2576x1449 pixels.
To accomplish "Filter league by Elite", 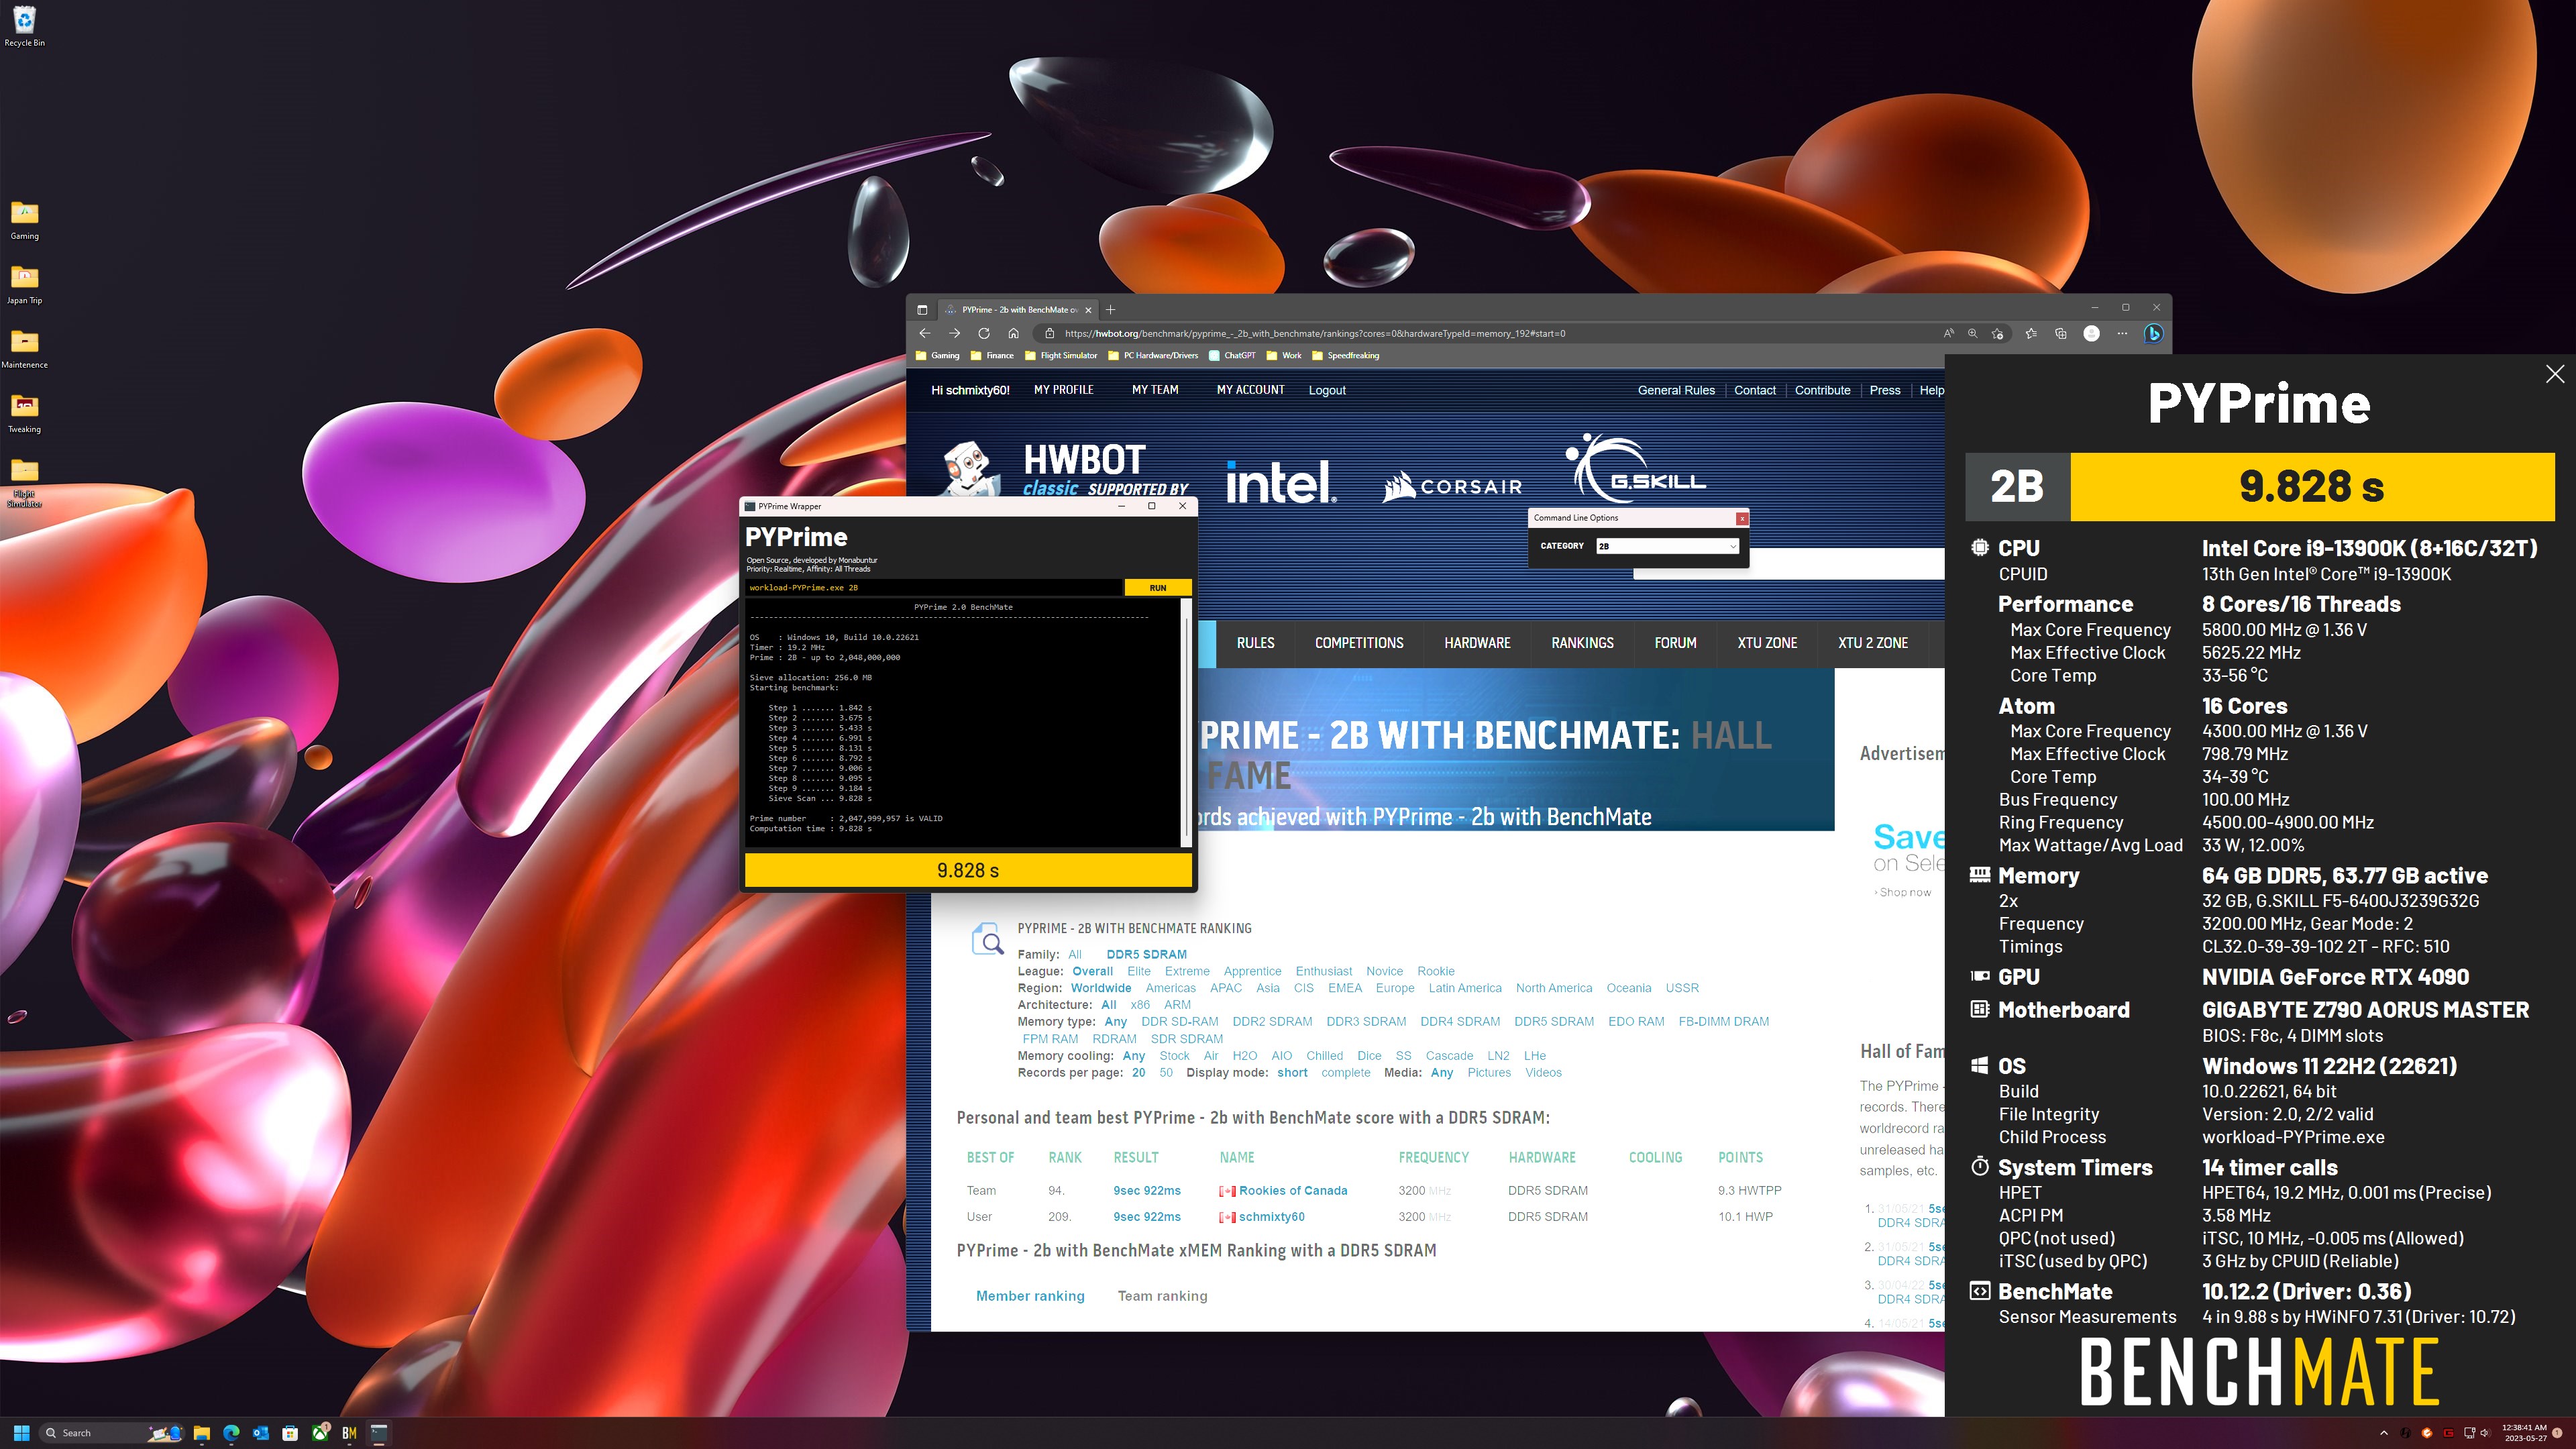I will point(1138,971).
